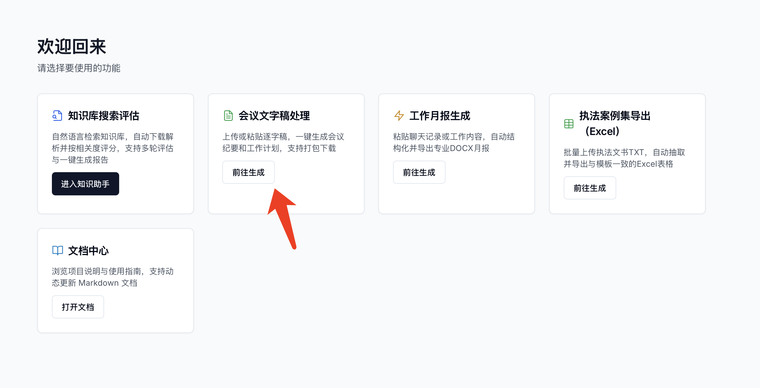Click the 知识库搜索评估 card description text
Screen dimensions: 760x388
click(x=113, y=148)
